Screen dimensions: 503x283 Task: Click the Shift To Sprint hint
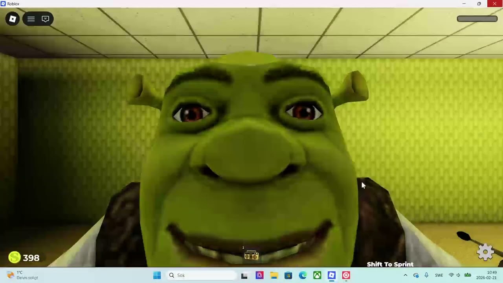point(390,264)
